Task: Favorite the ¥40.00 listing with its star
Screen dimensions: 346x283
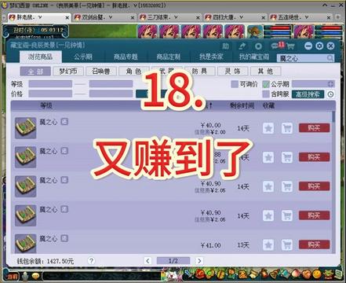Action: click(268, 128)
